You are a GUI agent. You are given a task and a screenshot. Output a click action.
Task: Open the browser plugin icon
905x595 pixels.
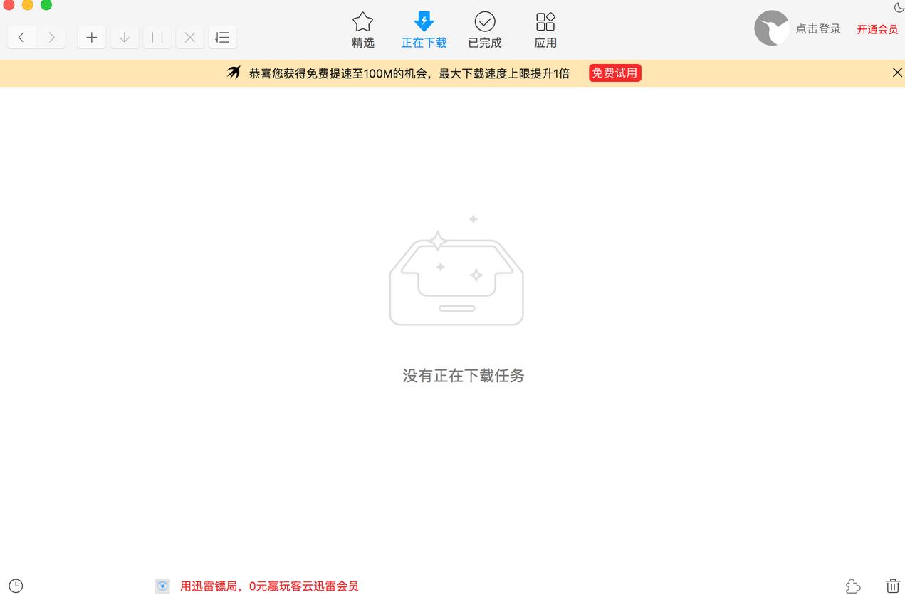(x=852, y=586)
